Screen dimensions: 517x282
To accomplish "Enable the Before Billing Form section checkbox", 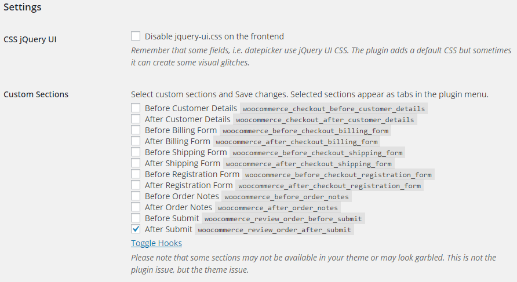I will (136, 130).
